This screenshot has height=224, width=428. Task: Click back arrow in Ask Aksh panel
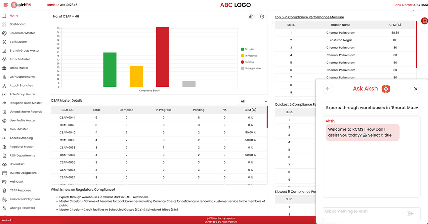pos(328,89)
